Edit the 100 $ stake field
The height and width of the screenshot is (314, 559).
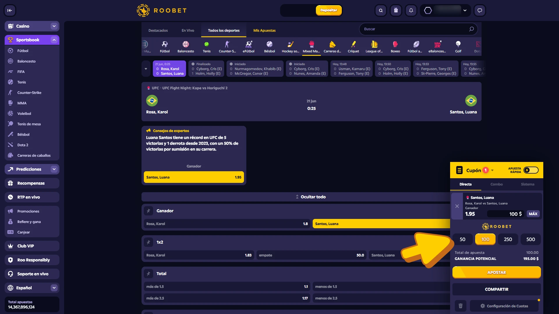click(505, 214)
